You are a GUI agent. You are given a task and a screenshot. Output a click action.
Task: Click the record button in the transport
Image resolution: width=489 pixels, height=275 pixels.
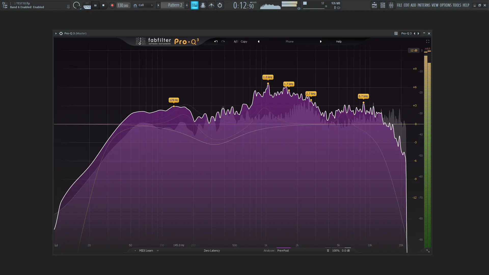[x=112, y=5]
